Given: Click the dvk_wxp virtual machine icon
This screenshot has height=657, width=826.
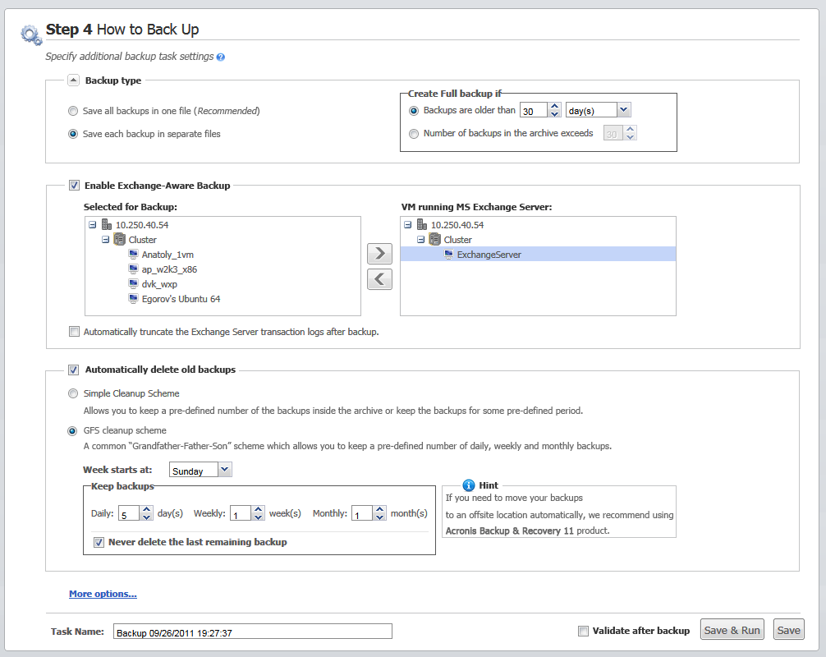Looking at the screenshot, I should coord(134,284).
